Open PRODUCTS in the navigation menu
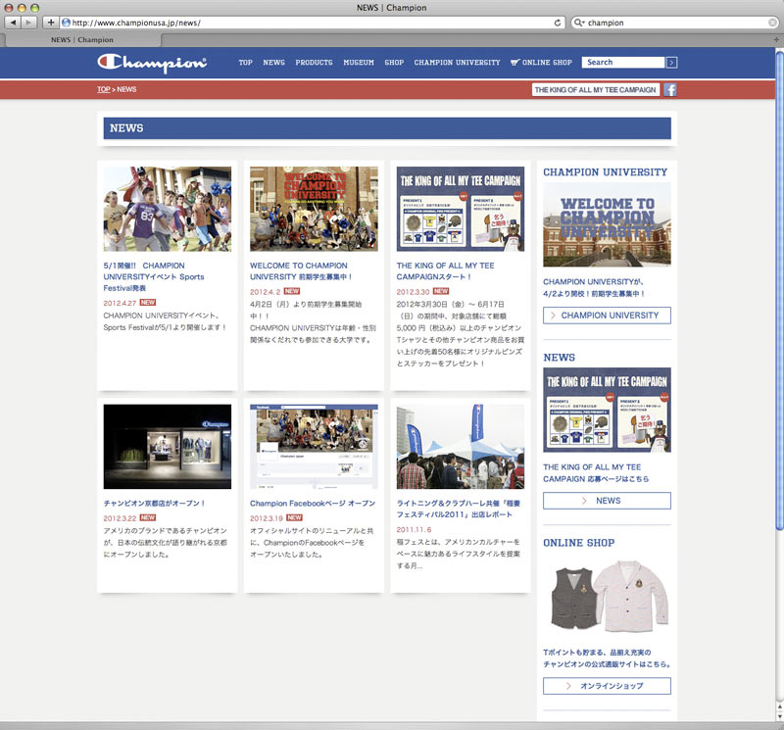Screen dimensions: 784x730 (314, 63)
